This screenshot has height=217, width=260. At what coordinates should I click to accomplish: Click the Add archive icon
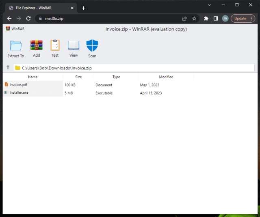pyautogui.click(x=37, y=45)
